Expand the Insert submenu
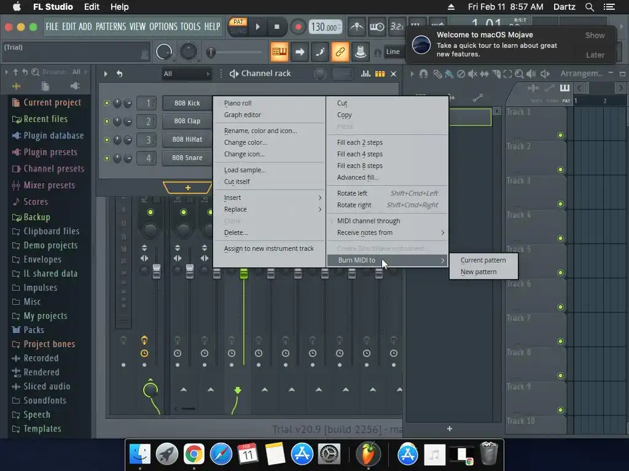 click(x=269, y=197)
